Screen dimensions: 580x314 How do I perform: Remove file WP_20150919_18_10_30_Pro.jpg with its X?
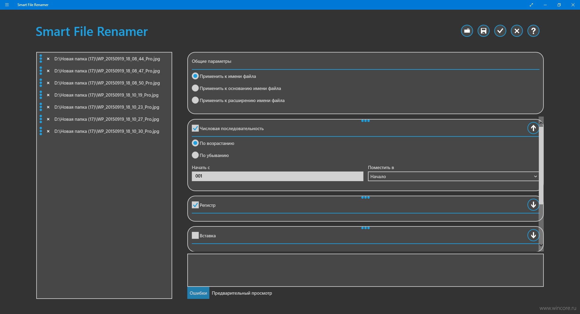(x=48, y=131)
